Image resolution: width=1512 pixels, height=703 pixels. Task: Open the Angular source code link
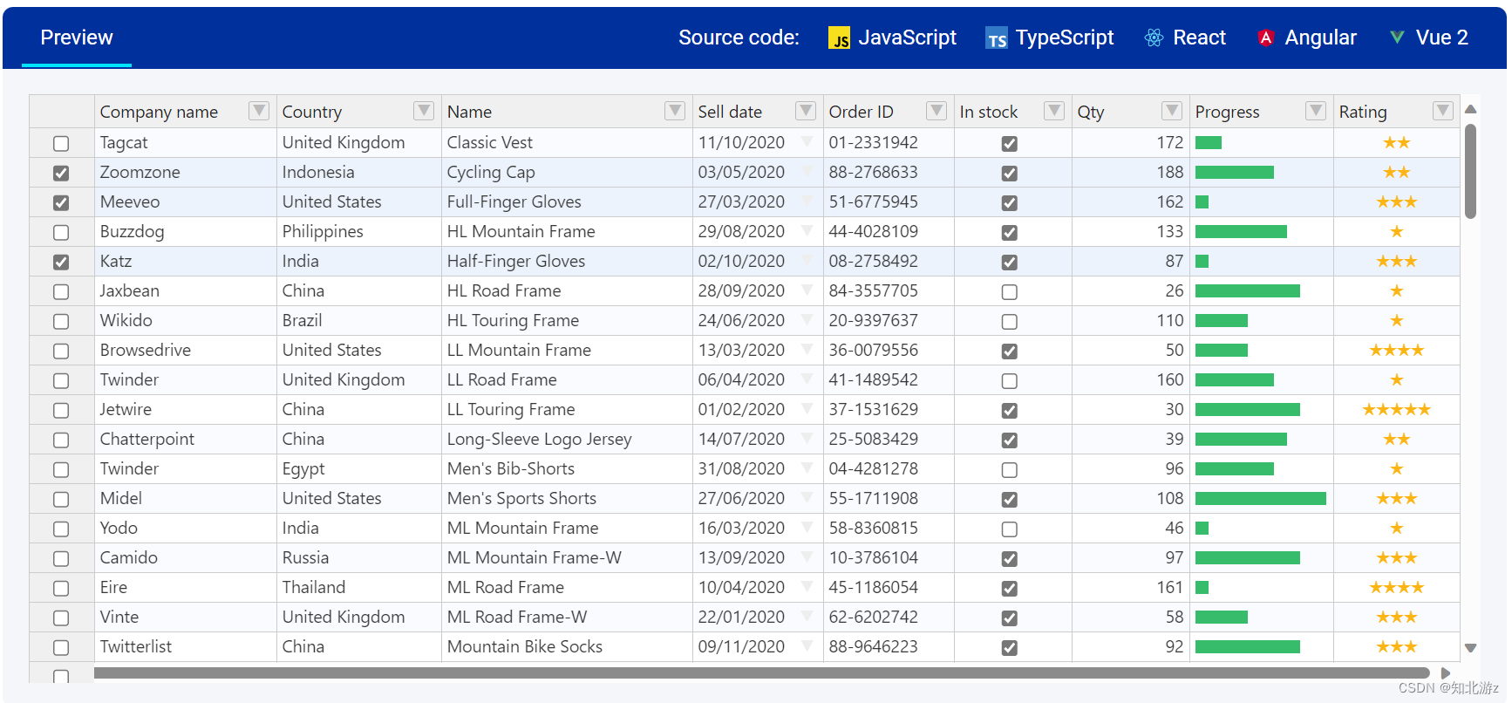coord(1306,38)
